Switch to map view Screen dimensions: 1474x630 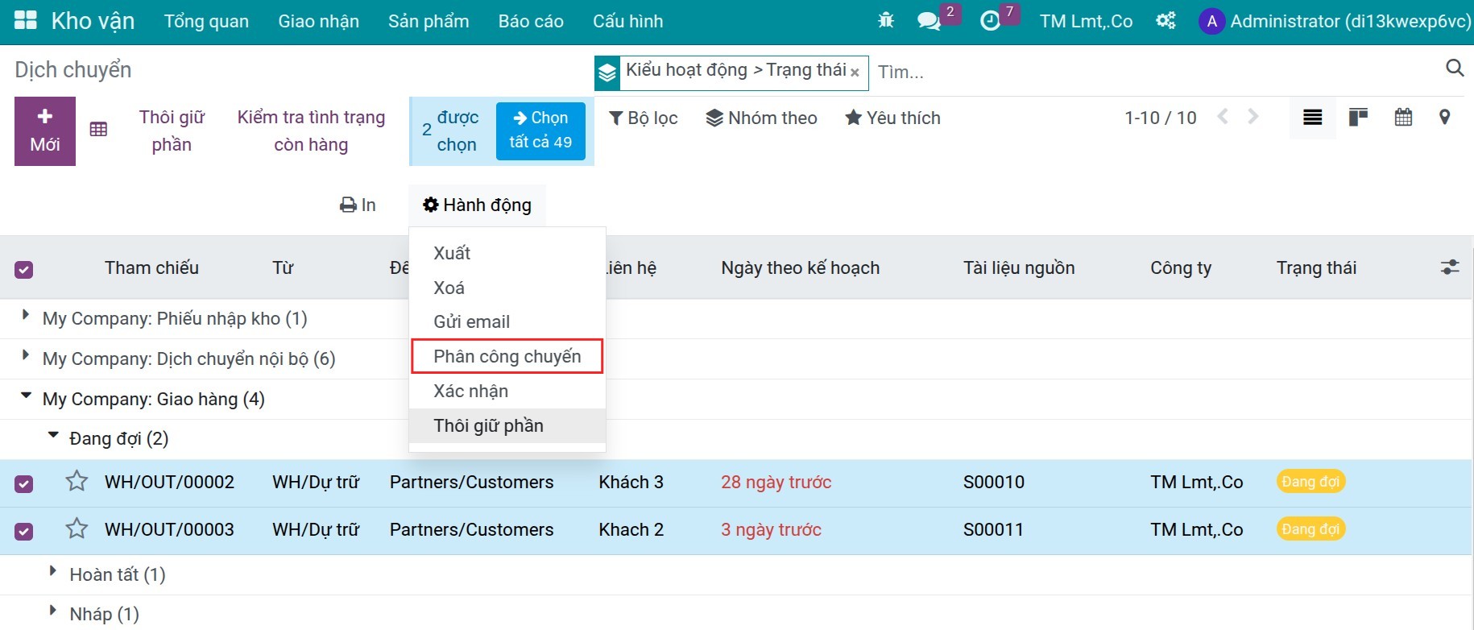tap(1444, 118)
